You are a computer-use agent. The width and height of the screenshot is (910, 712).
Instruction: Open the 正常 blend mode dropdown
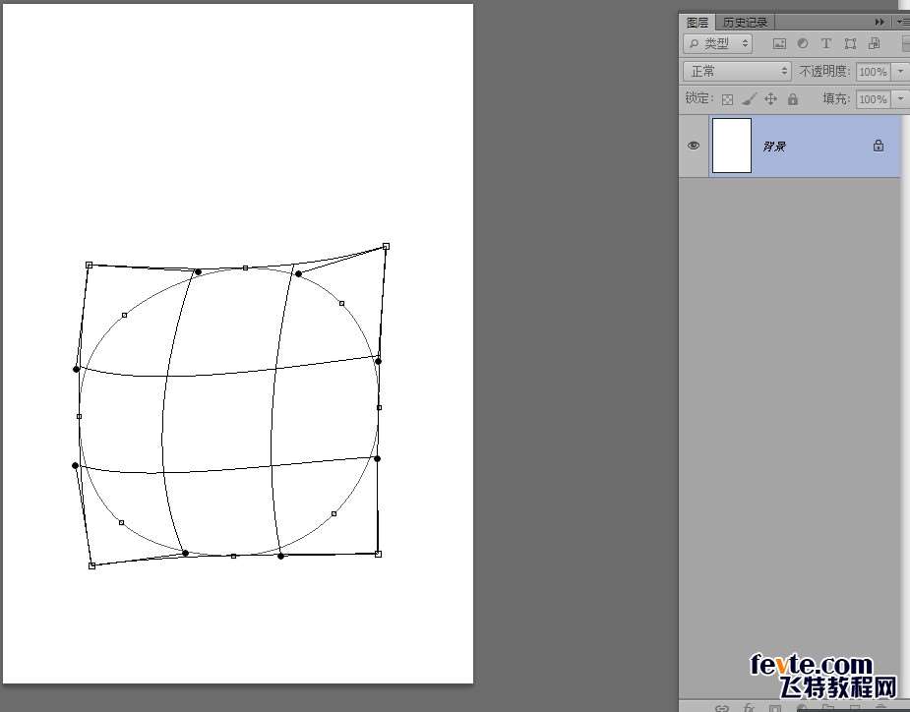pos(737,72)
